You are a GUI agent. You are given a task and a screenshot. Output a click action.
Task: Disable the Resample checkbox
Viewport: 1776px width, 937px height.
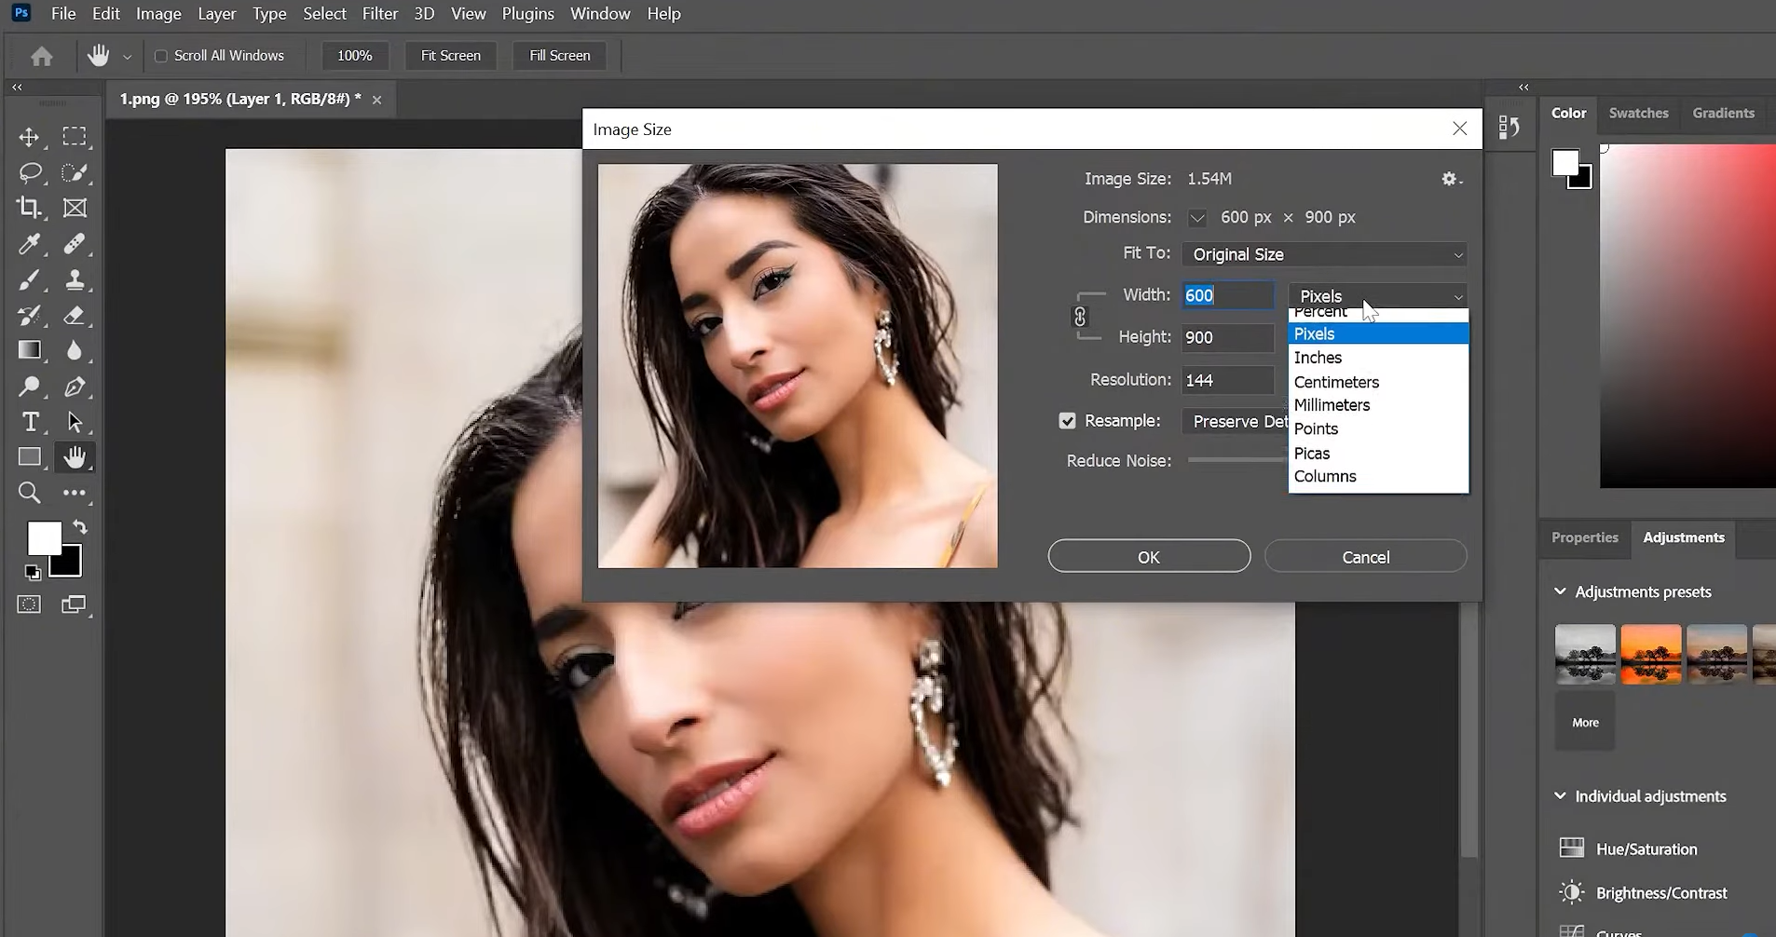tap(1067, 420)
